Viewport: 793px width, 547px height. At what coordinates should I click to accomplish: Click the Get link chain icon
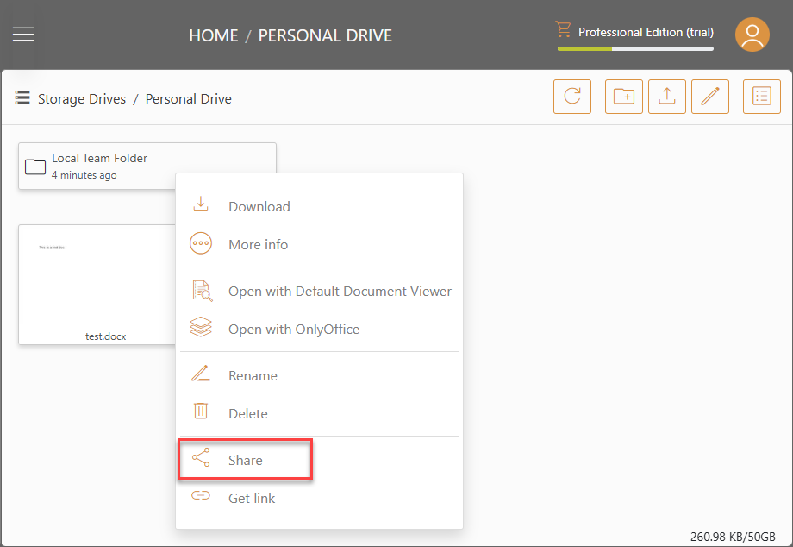coord(201,495)
